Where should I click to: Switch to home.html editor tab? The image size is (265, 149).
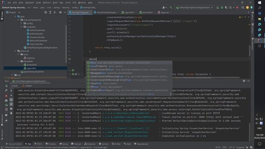147,12
